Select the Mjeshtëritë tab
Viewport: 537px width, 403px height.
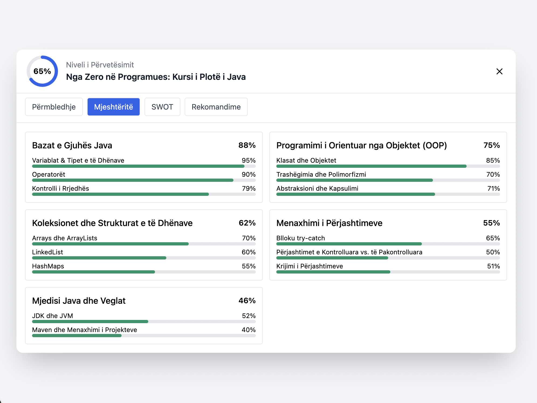coord(113,107)
